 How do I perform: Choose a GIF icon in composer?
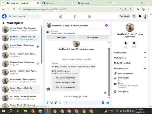60,103
